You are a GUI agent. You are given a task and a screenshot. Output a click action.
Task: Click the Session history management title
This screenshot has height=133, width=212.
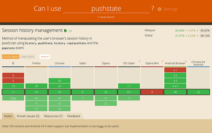(32, 30)
